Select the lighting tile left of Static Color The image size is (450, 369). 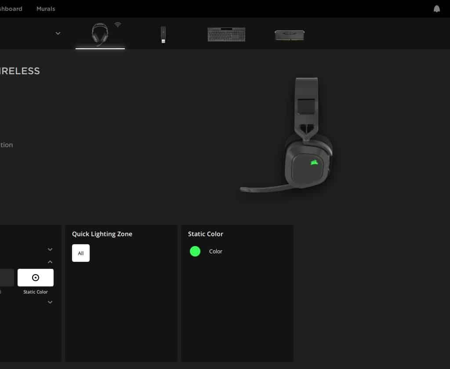pos(6,278)
